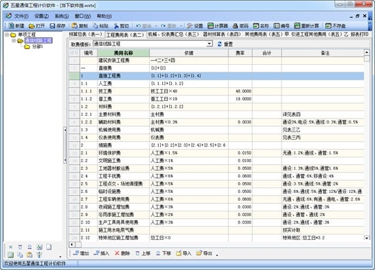The height and width of the screenshot is (270, 375).
Task: Click the 重置 refresh icon beside template
Action: click(220, 44)
